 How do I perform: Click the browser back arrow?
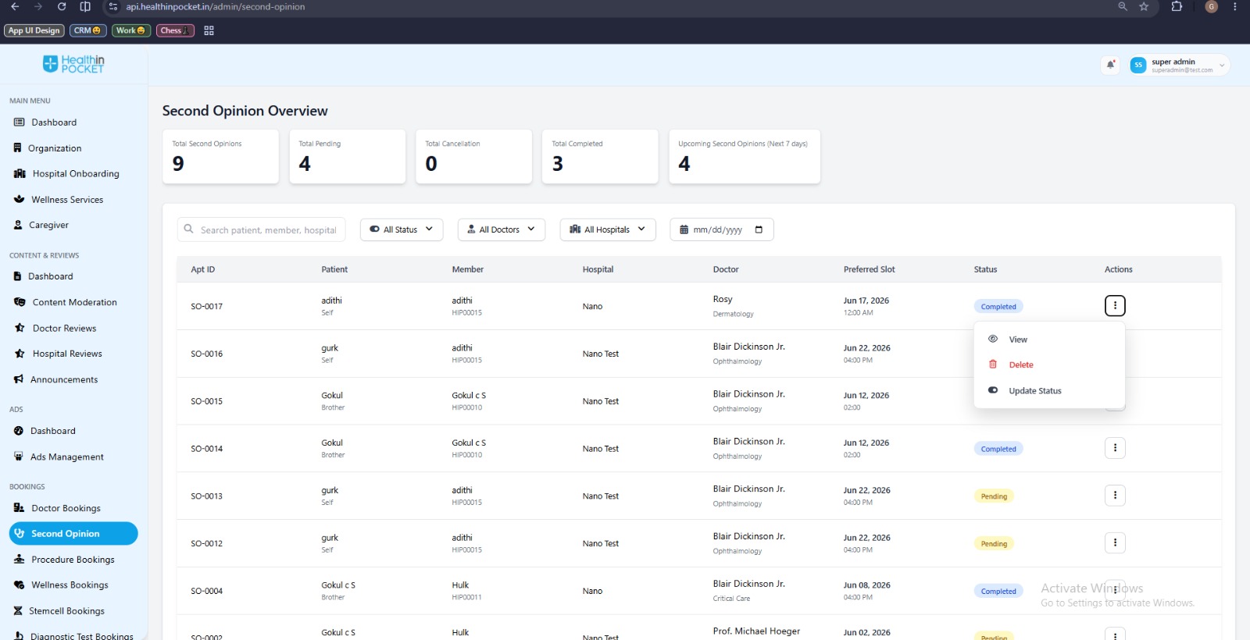click(15, 6)
